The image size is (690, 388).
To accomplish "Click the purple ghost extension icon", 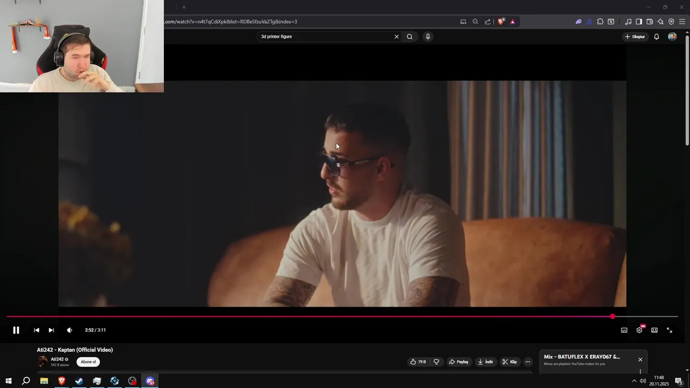I will click(x=578, y=22).
